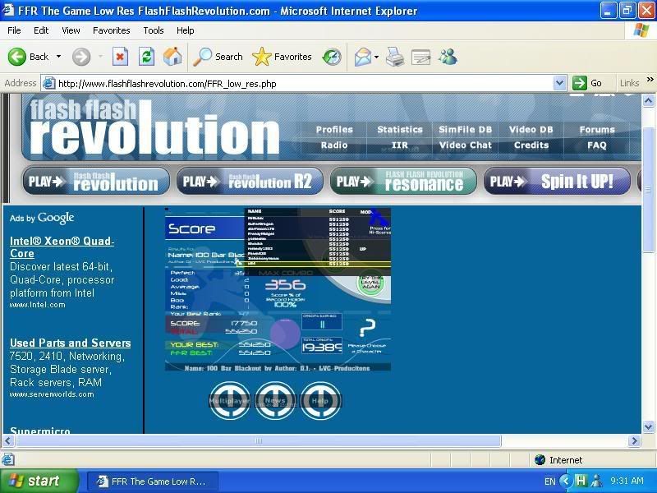Go to the Home page

coord(172,57)
